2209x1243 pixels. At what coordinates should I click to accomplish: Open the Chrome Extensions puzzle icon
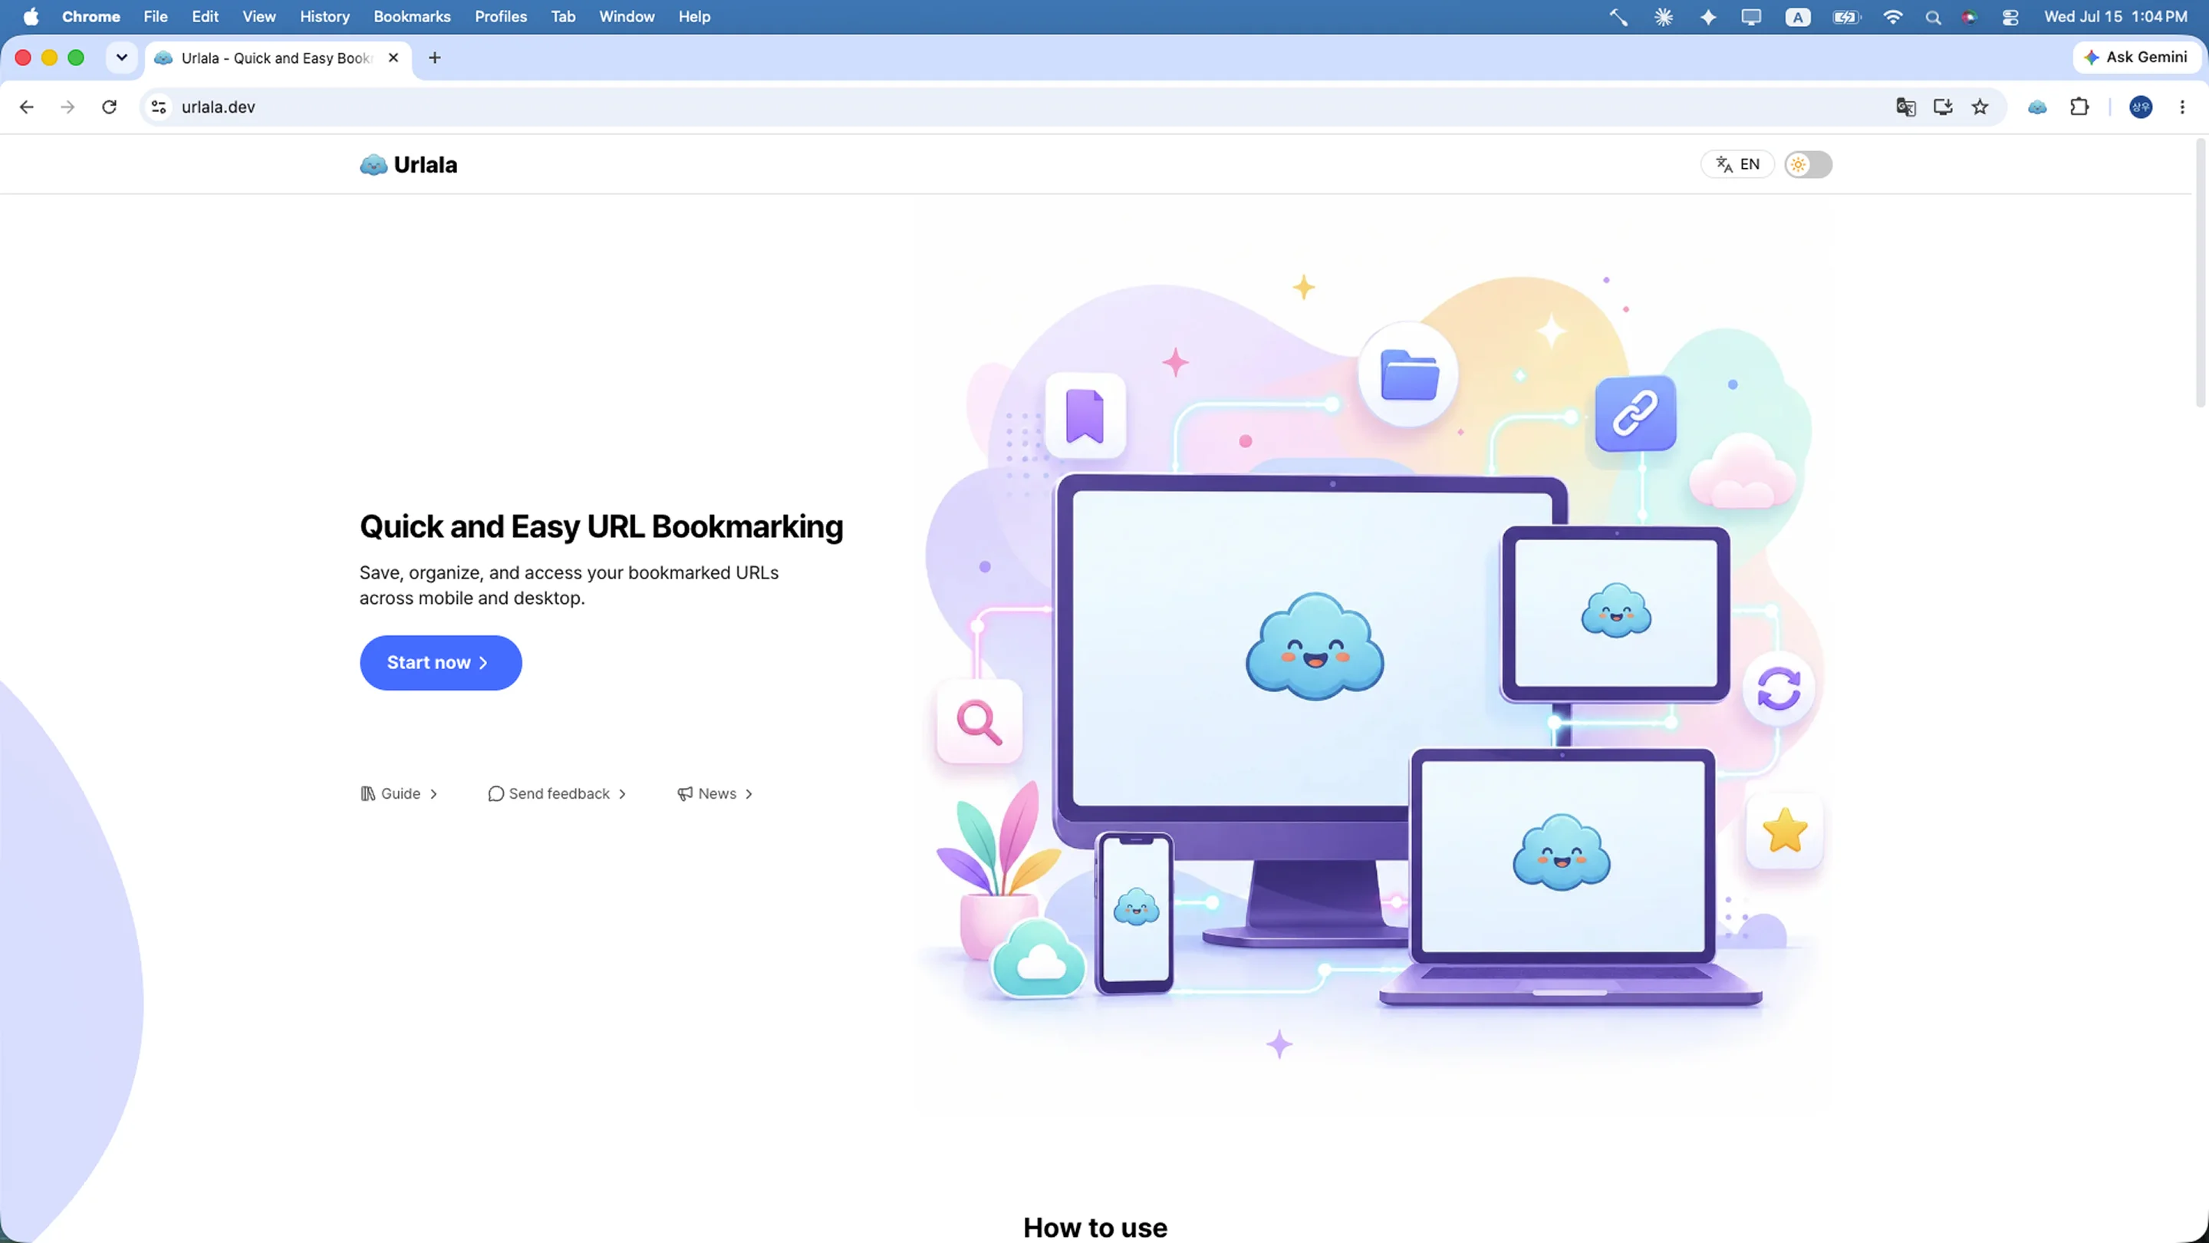2079,107
